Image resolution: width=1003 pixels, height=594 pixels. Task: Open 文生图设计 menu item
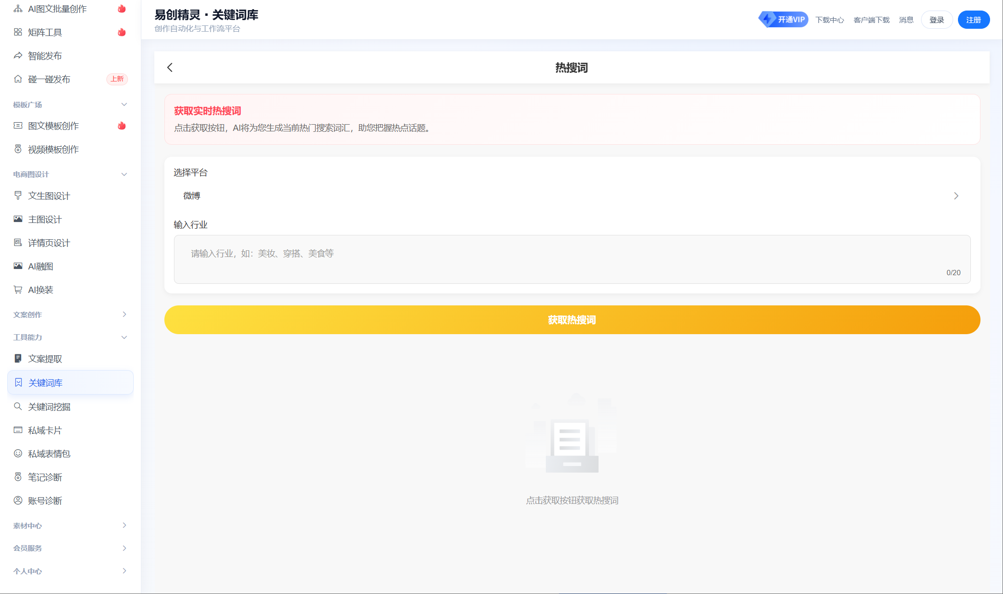click(70, 196)
